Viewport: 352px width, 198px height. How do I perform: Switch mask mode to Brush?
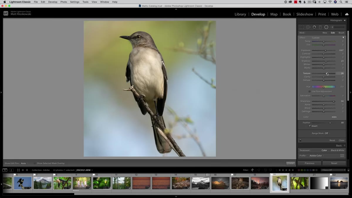(341, 33)
